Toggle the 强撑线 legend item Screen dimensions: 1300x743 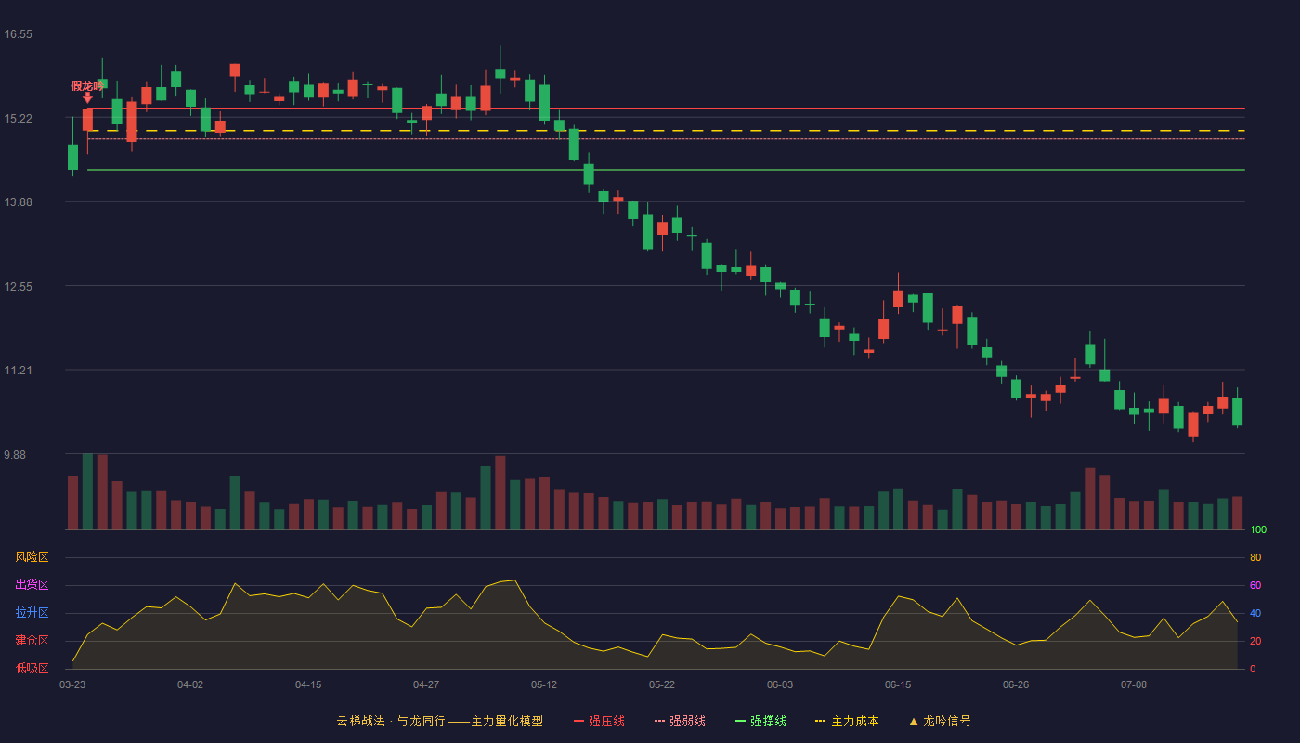[x=760, y=721]
